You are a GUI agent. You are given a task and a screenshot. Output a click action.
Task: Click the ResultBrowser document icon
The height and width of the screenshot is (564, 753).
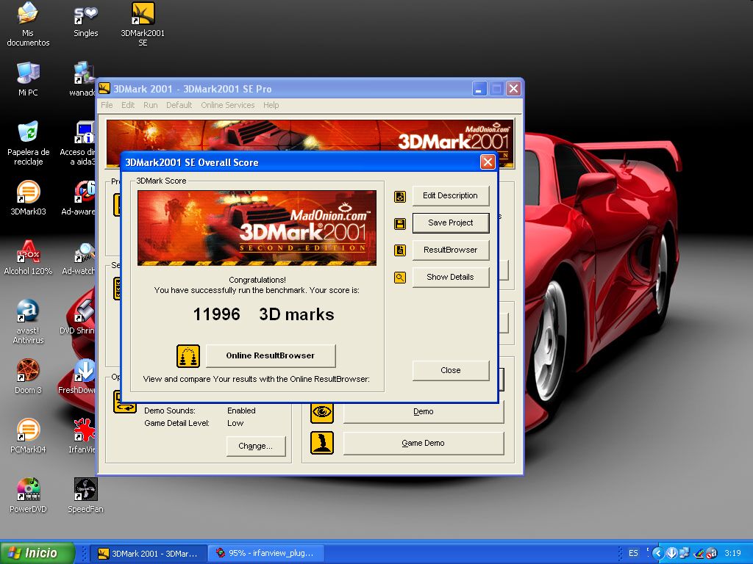point(400,250)
